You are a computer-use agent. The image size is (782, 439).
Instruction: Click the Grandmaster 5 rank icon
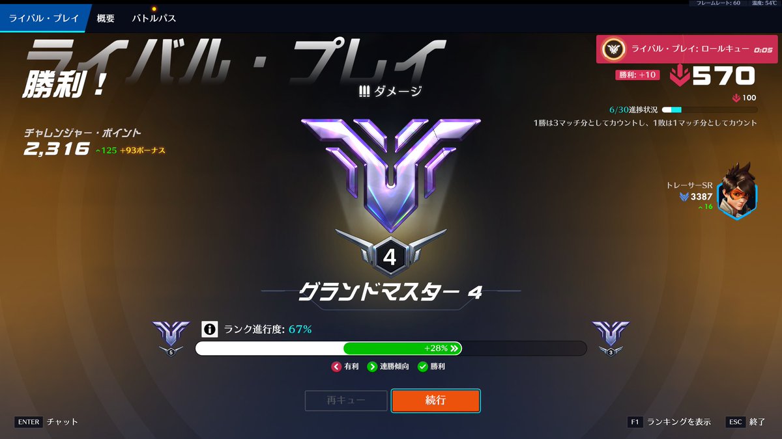pyautogui.click(x=171, y=338)
